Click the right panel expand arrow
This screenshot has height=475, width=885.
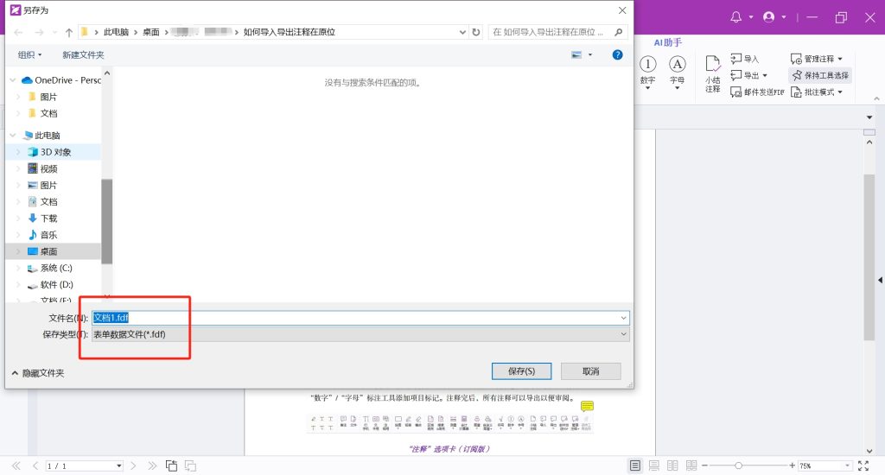coord(881,280)
